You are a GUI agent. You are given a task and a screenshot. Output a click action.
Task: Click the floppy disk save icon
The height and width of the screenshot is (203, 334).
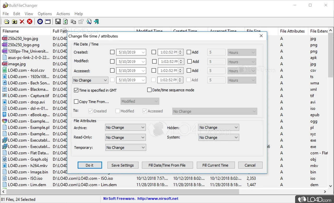click(x=58, y=22)
